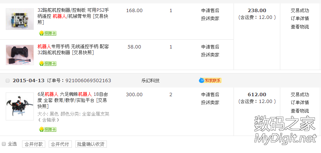Image resolution: width=321 pixels, height=153 pixels.
Task: Click 申请售后 for the hexapod robot
Action: pyautogui.click(x=210, y=94)
